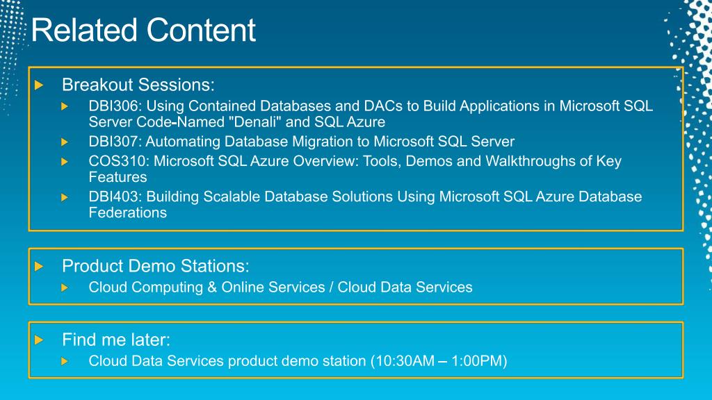Click the arrow bullet next to DBI306
This screenshot has height=400, width=712.
[65, 106]
